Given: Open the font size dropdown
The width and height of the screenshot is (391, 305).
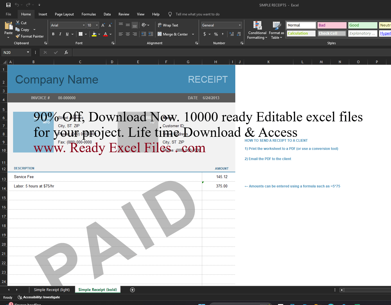Looking at the screenshot, I should pos(97,25).
